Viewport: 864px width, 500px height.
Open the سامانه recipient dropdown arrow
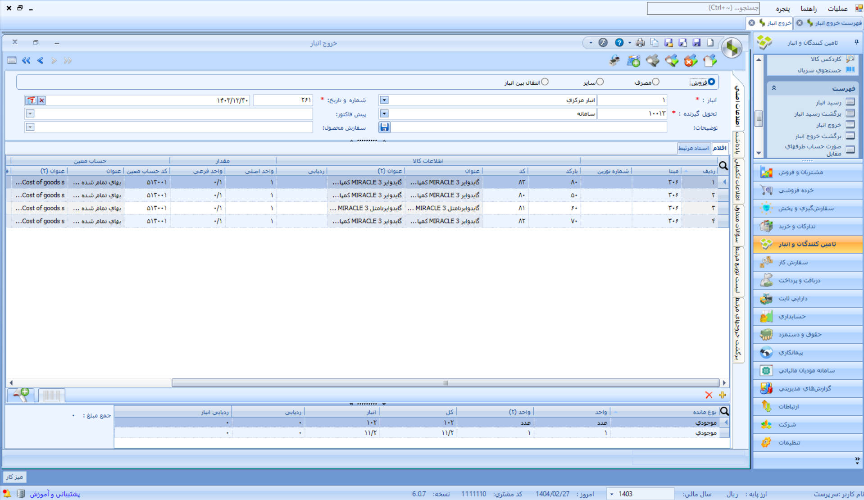pos(384,114)
